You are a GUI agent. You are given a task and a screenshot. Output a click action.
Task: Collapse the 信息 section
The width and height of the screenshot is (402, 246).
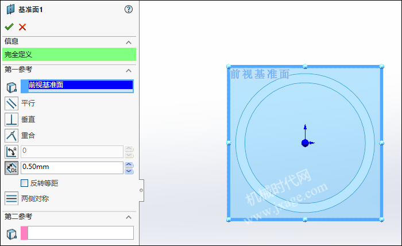(129, 43)
